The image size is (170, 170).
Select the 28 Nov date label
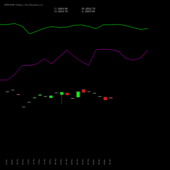[x=88, y=162]
